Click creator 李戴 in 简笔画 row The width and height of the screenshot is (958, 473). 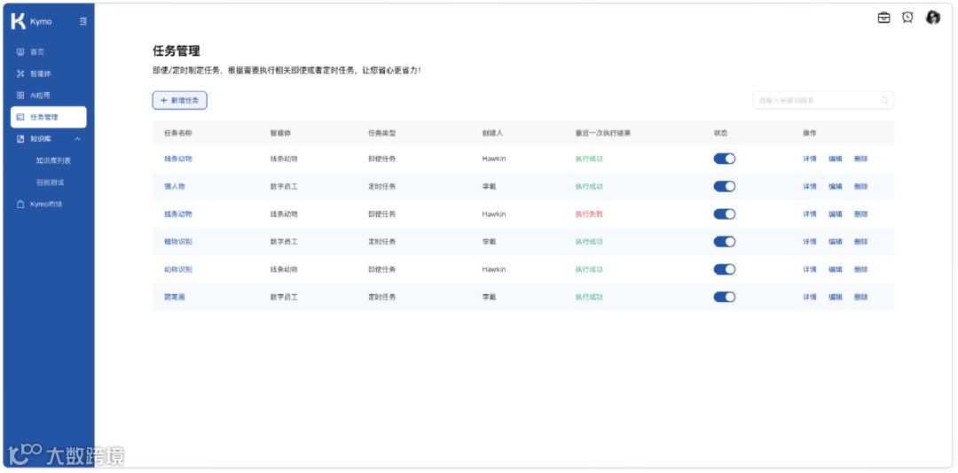(x=489, y=297)
